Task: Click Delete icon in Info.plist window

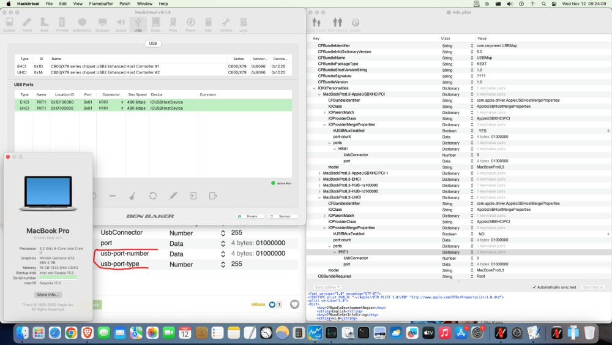Action: click(x=355, y=25)
